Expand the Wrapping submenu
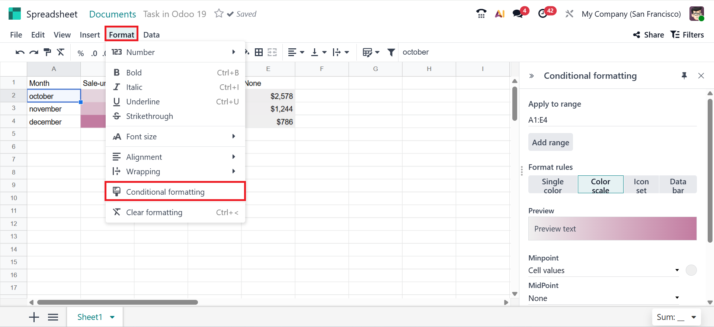This screenshot has width=714, height=327. (175, 171)
